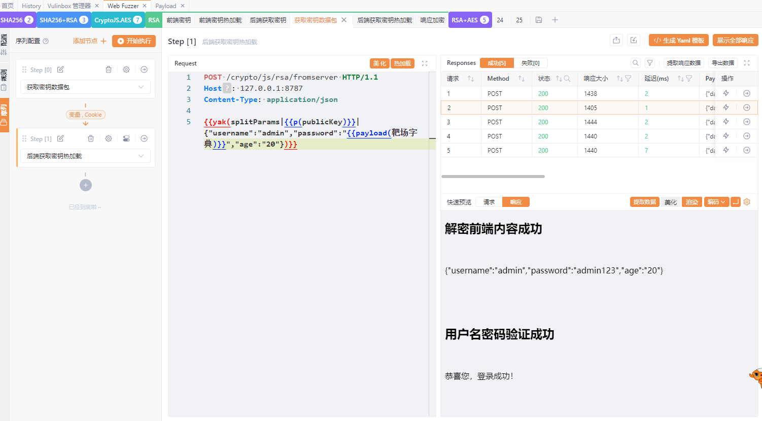Viewport: 762px width, 421px height.
Task: Click the orange gear in quick preview toolbar
Action: click(747, 202)
